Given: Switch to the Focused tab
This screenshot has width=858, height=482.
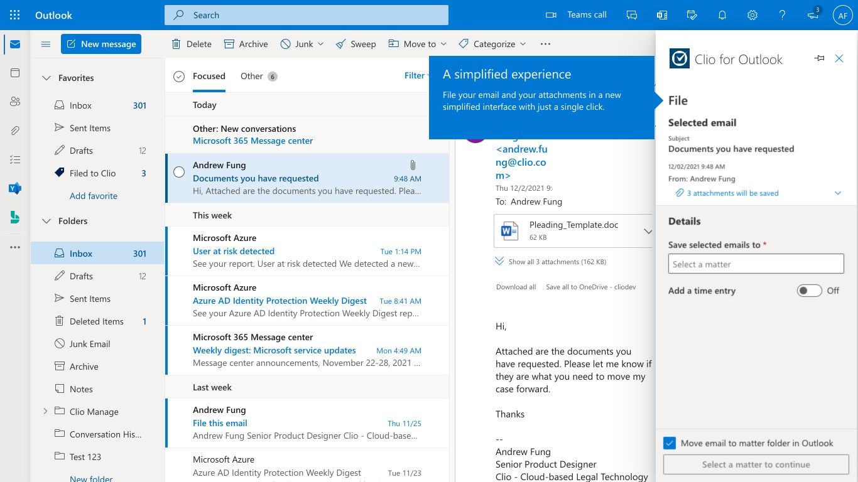Looking at the screenshot, I should click(x=209, y=76).
